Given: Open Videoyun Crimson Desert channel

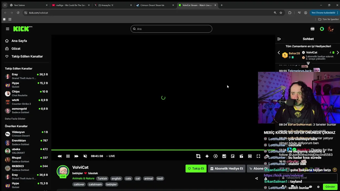Looking at the screenshot, I should point(26,134).
